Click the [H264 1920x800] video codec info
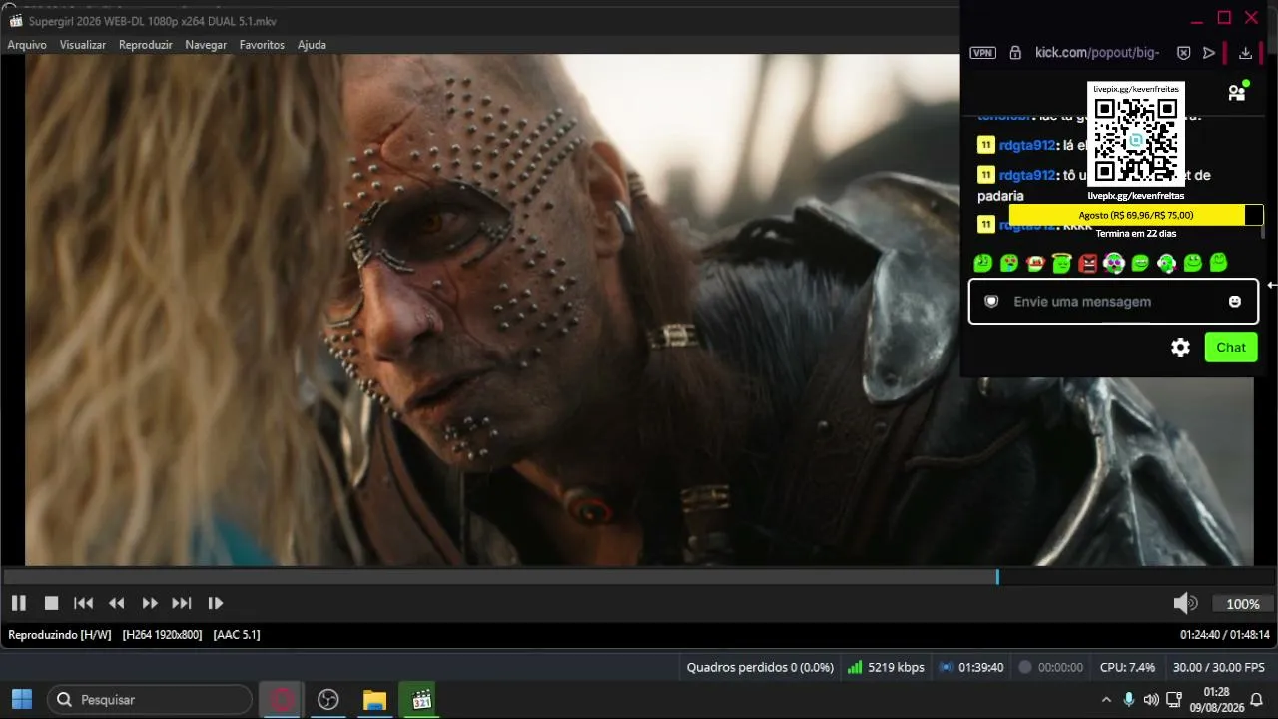1278x719 pixels. (162, 634)
